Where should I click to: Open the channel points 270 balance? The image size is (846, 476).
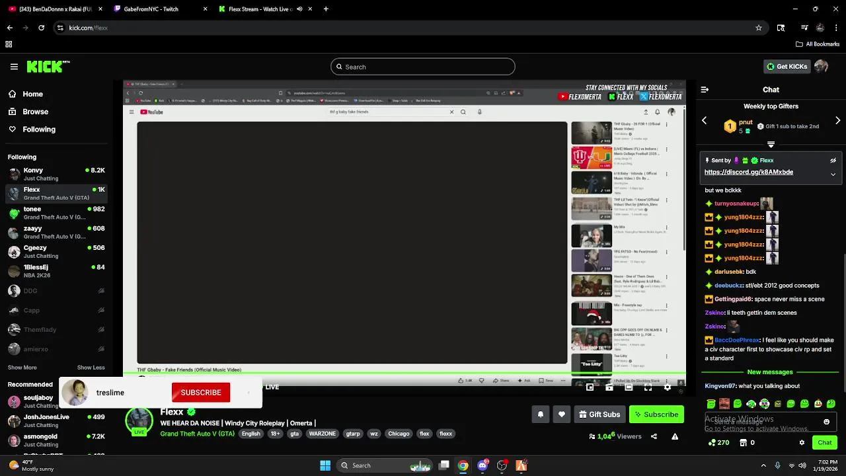pyautogui.click(x=718, y=442)
